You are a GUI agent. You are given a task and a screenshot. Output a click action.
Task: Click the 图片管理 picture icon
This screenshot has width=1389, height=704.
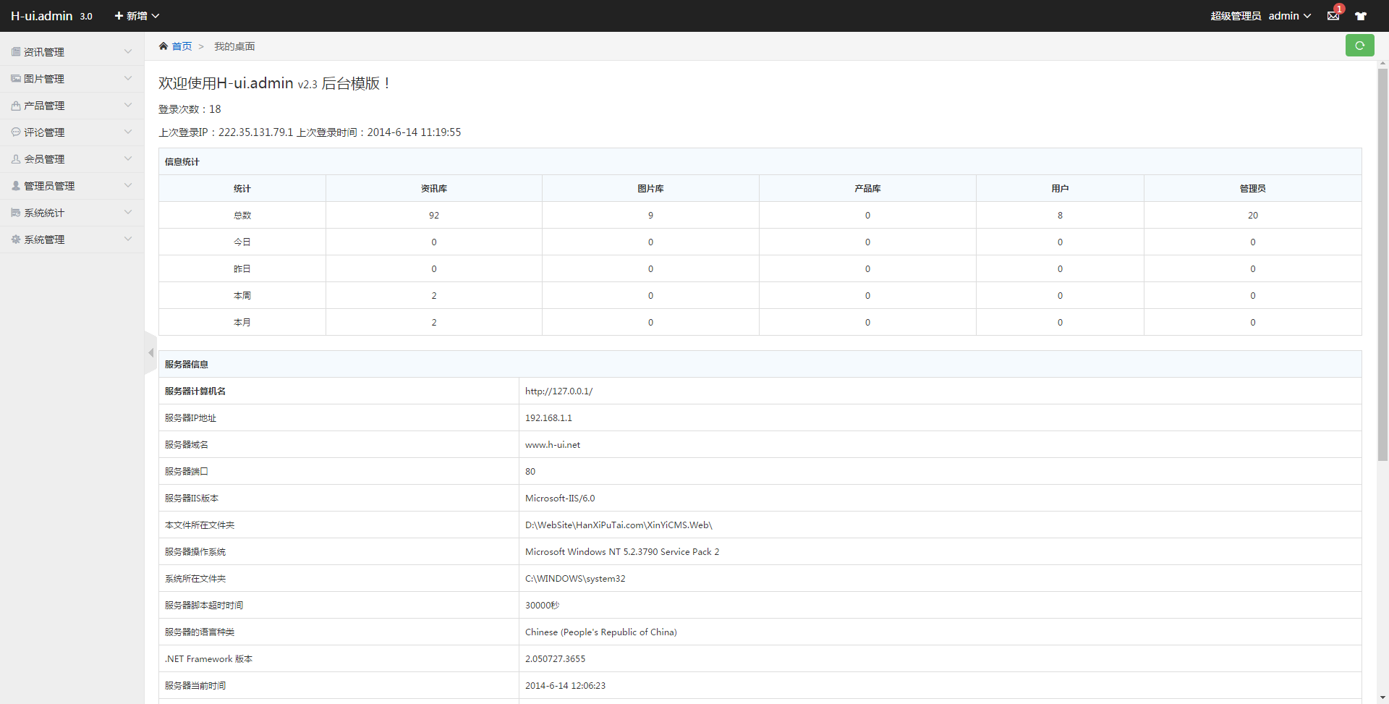[x=16, y=79]
